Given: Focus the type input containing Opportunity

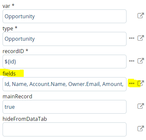Looking at the screenshot, I should point(64,39).
